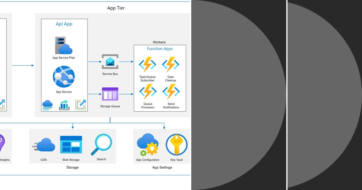Select the Search magnifier icon
Viewport: 362px width, 190px height.
101,144
